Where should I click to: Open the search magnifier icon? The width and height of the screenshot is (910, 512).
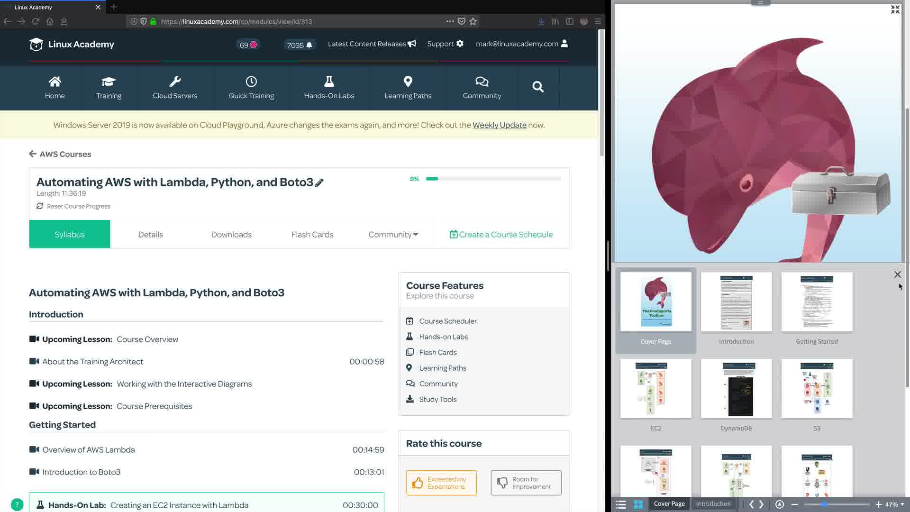point(537,87)
